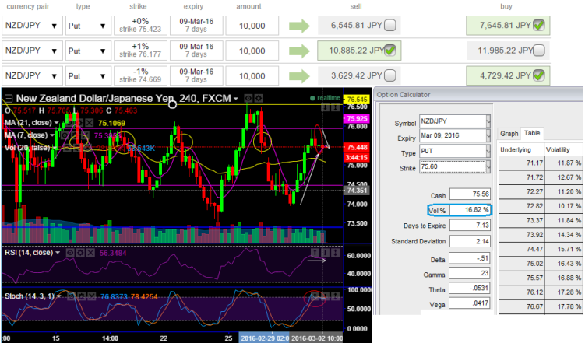Click green arrow in first option row
The width and height of the screenshot is (585, 343).
(301, 26)
